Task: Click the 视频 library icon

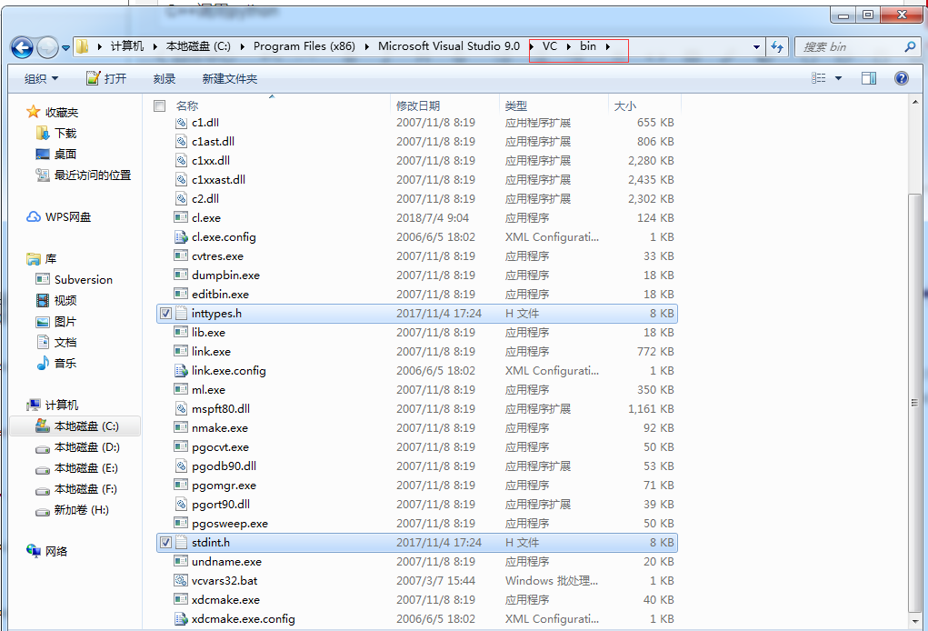Action: tap(43, 300)
